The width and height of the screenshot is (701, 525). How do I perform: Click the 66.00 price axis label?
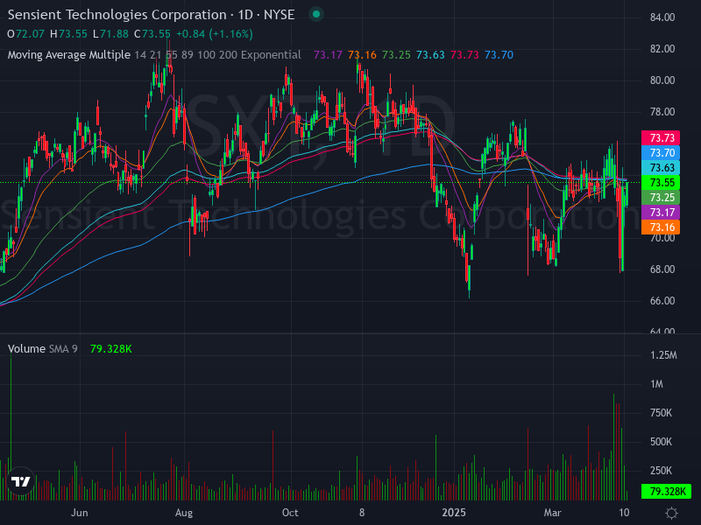click(x=662, y=301)
